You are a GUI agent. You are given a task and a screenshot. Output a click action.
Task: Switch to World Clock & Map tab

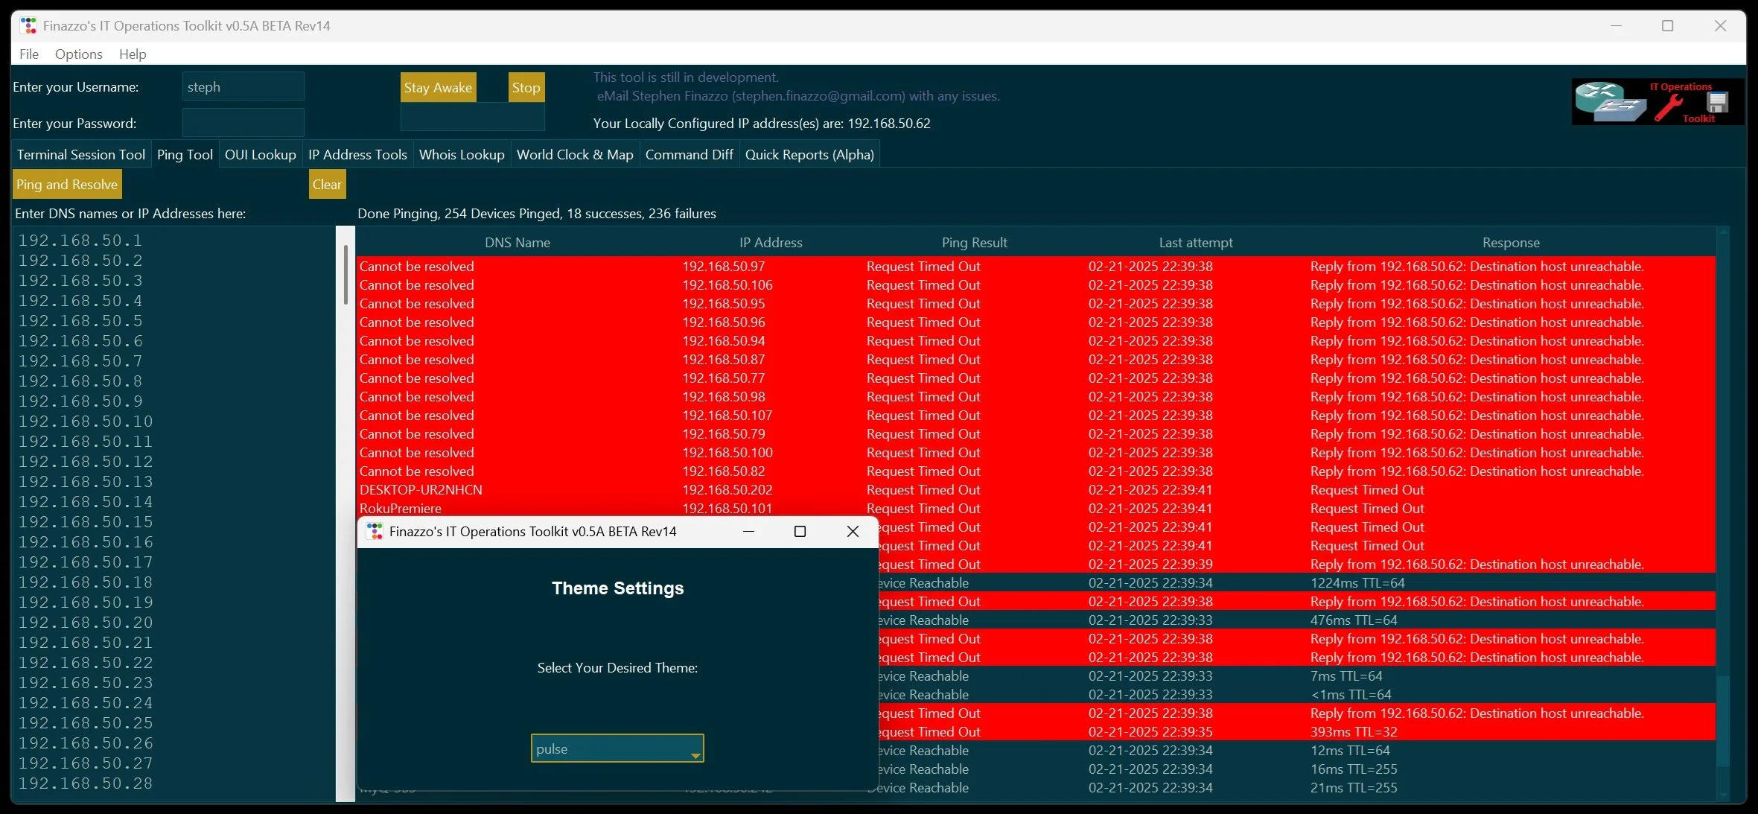click(x=574, y=155)
